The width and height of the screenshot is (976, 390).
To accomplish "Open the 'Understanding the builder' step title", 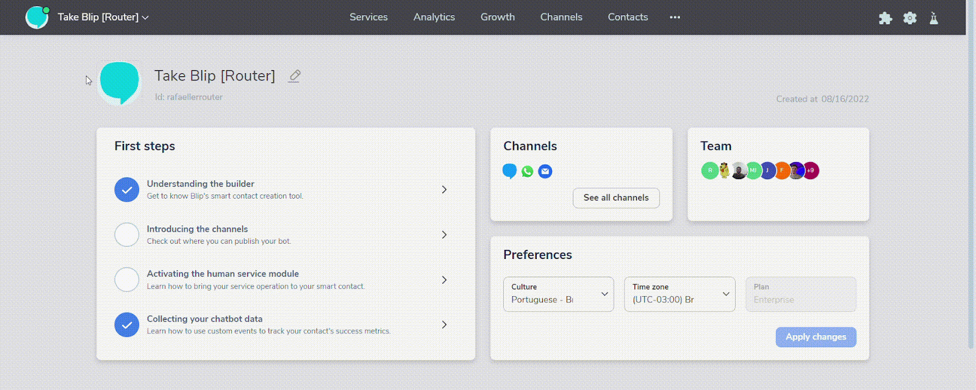I will (x=201, y=183).
